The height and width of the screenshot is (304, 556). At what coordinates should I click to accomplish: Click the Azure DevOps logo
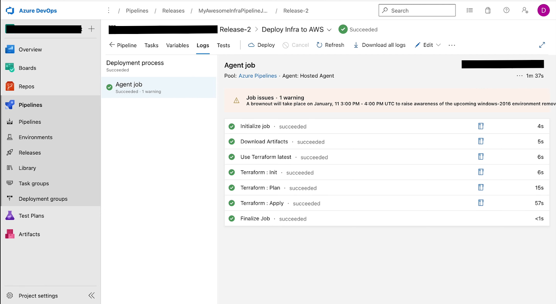click(10, 11)
